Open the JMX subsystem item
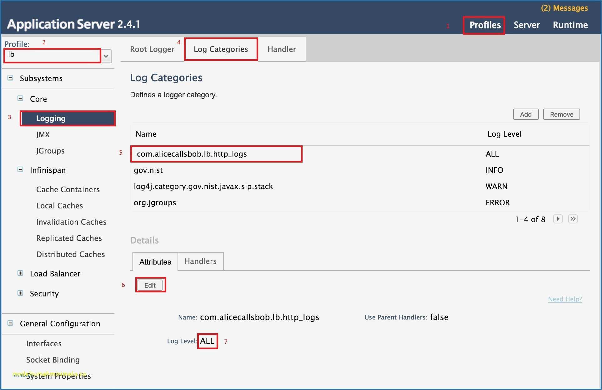 [43, 134]
